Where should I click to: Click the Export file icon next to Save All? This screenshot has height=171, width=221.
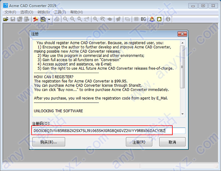27,19
